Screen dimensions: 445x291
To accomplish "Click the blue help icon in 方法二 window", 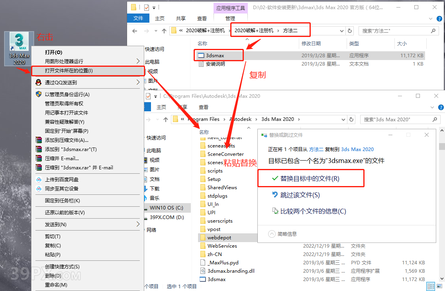I will coord(439,18).
